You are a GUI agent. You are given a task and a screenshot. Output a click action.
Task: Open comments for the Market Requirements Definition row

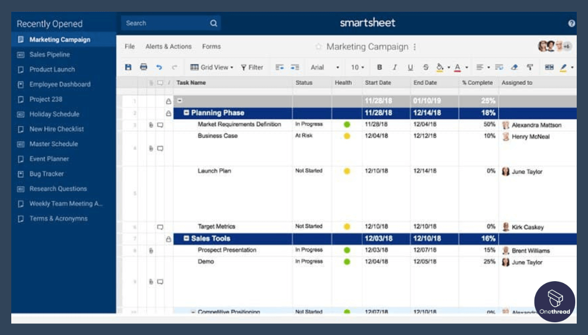[x=159, y=124]
